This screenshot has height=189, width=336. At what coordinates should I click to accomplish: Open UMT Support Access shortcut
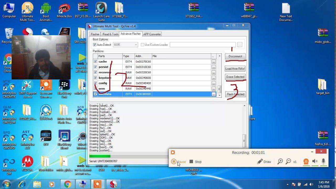pyautogui.click(x=28, y=89)
